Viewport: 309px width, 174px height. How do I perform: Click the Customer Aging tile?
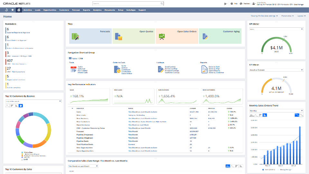point(220,36)
